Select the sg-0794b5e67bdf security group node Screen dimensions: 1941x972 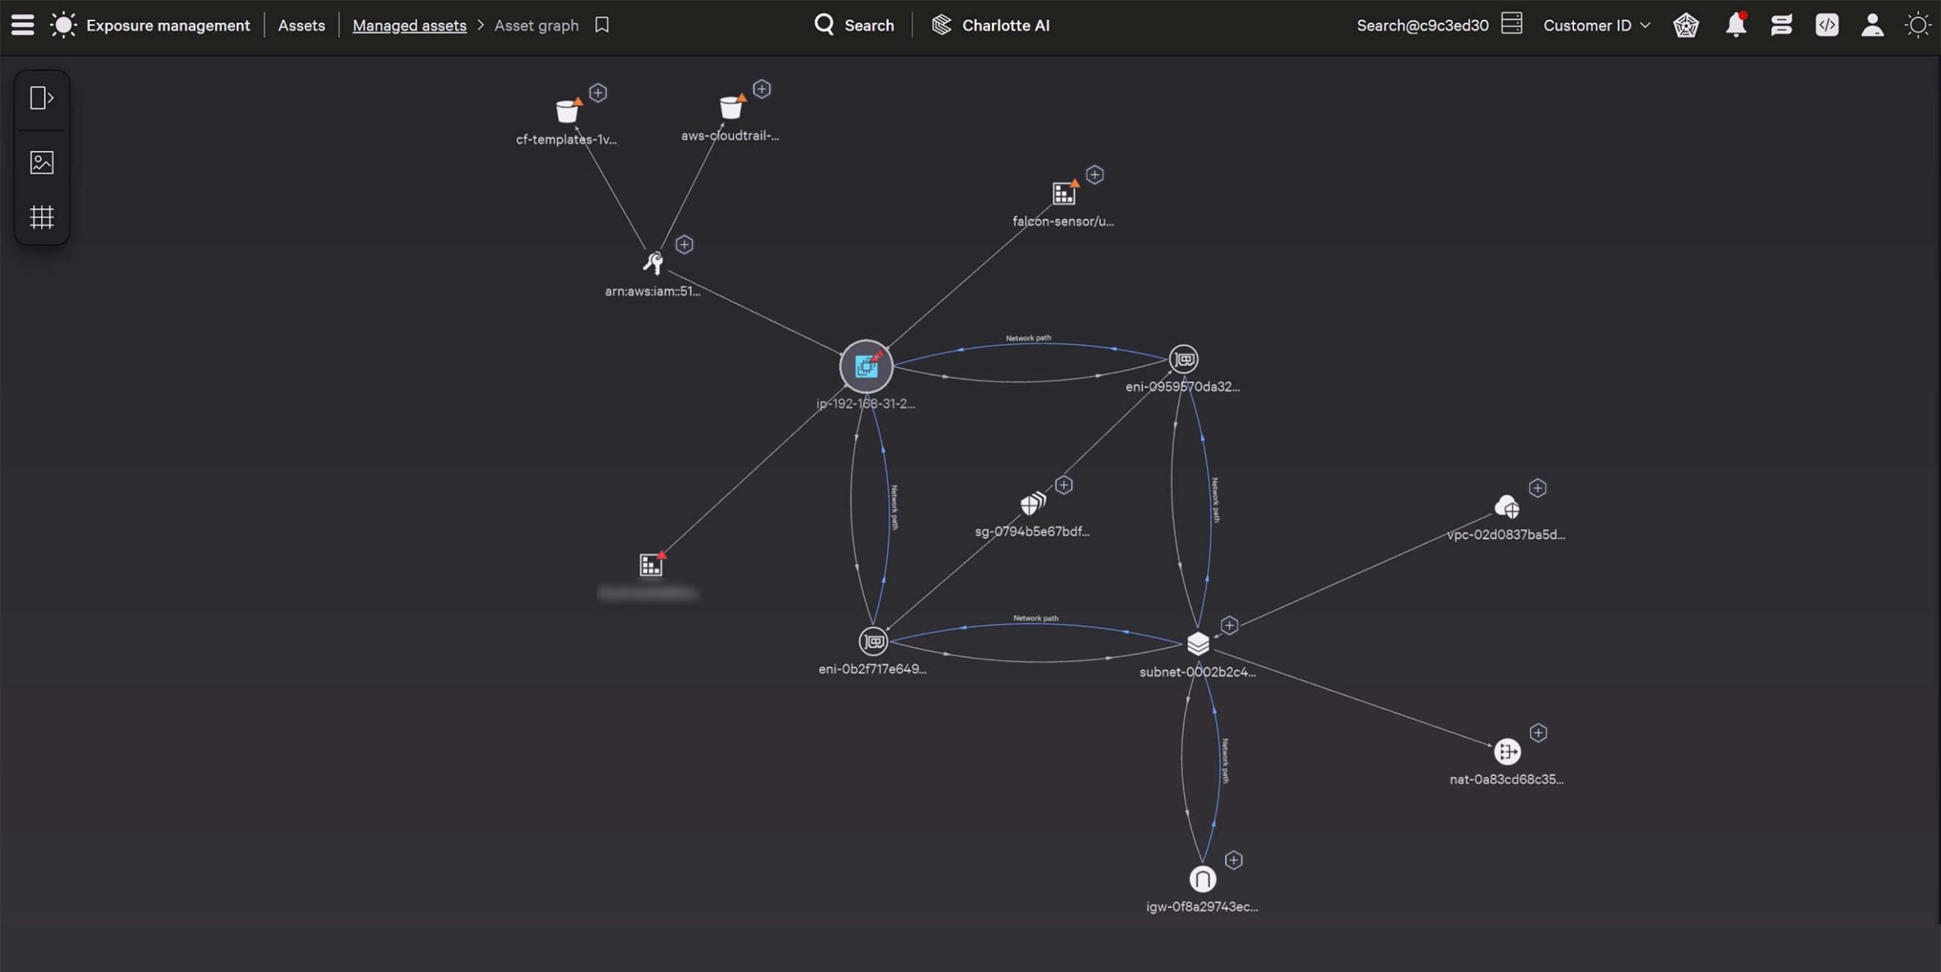(1033, 503)
